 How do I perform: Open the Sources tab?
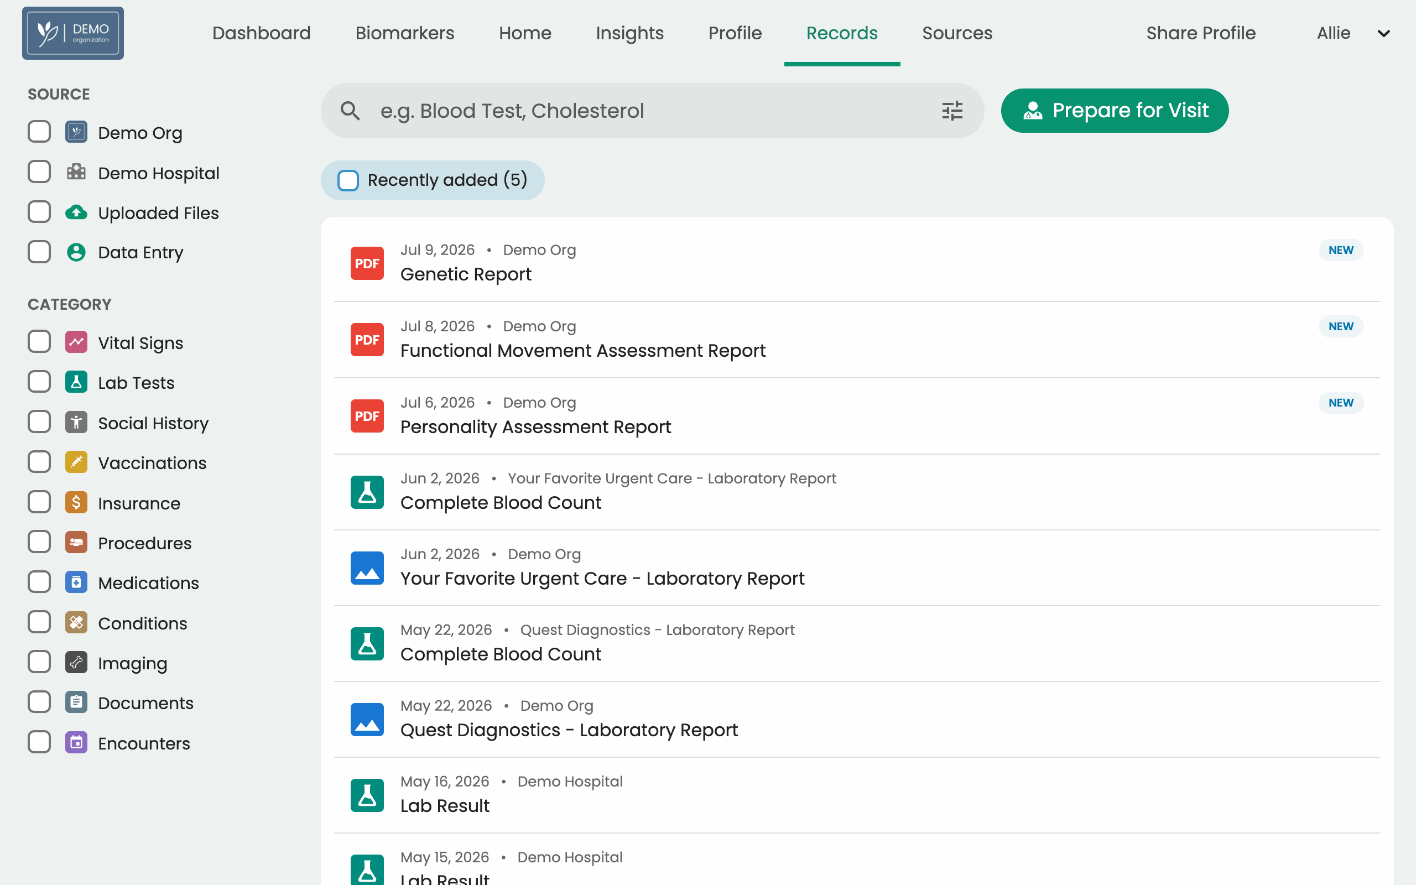click(957, 33)
